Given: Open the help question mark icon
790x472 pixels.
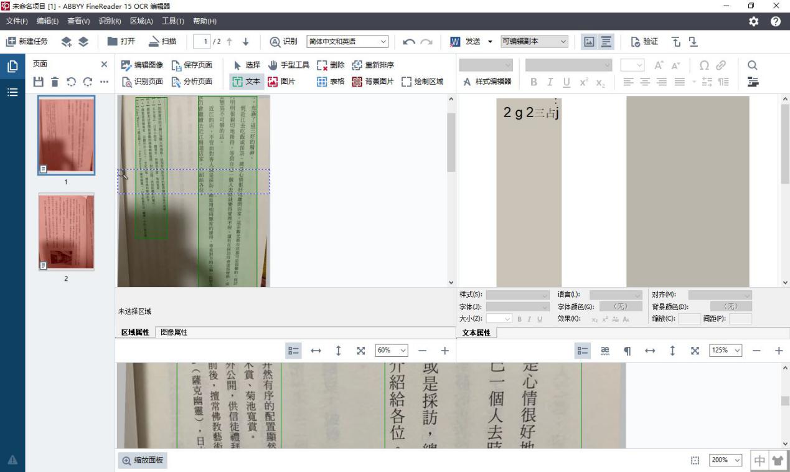Looking at the screenshot, I should click(776, 21).
